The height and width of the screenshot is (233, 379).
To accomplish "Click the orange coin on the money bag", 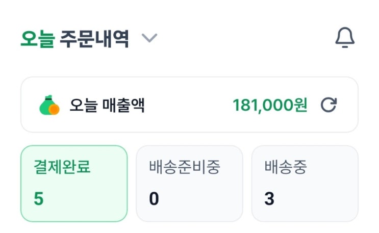I will 54,109.
